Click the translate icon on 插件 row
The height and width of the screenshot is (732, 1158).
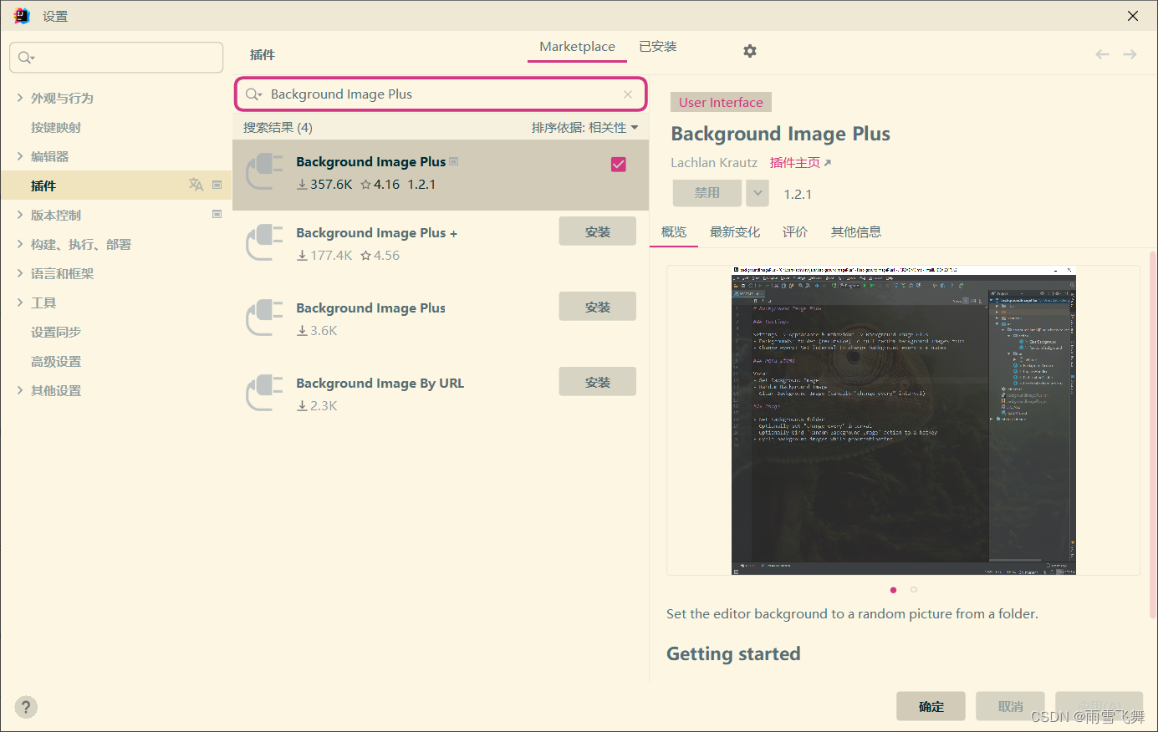tap(196, 185)
